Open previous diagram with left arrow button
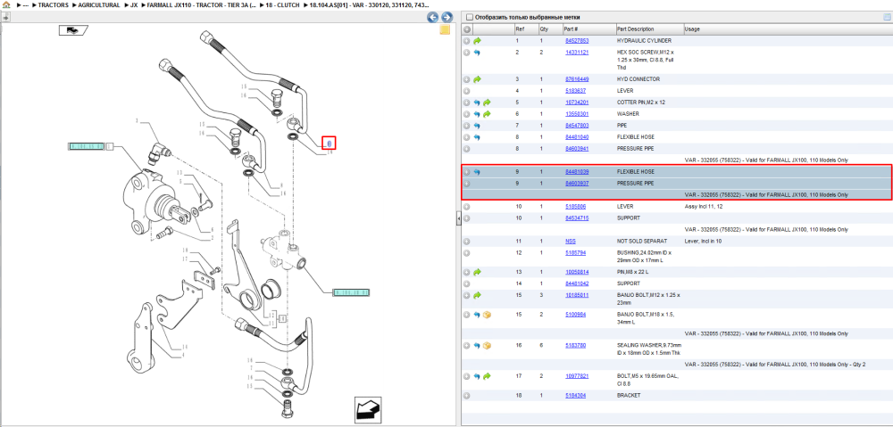The height and width of the screenshot is (427, 893). coord(433,18)
